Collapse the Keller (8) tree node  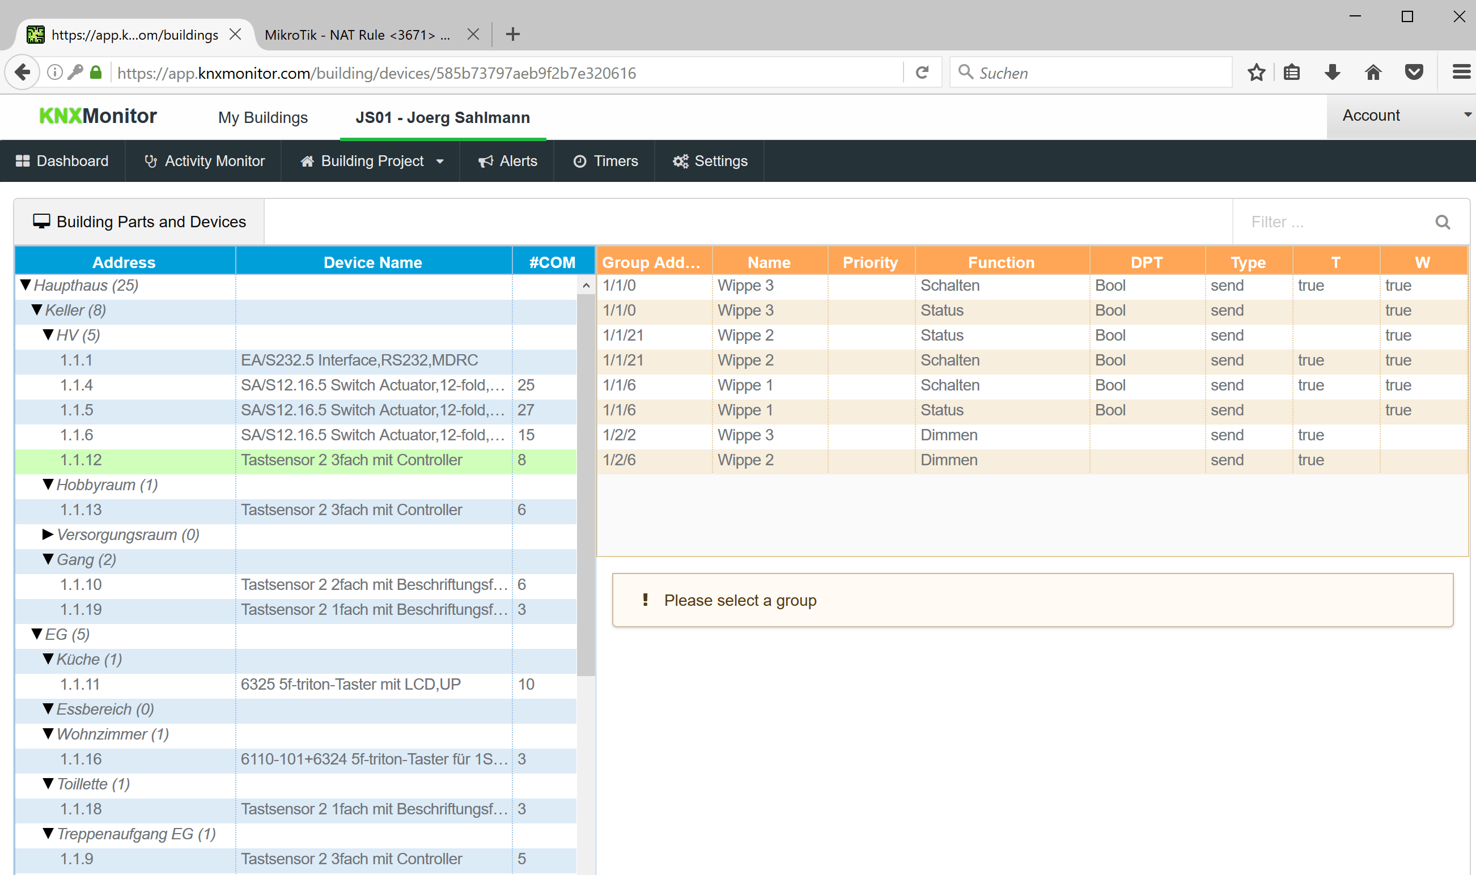point(37,309)
